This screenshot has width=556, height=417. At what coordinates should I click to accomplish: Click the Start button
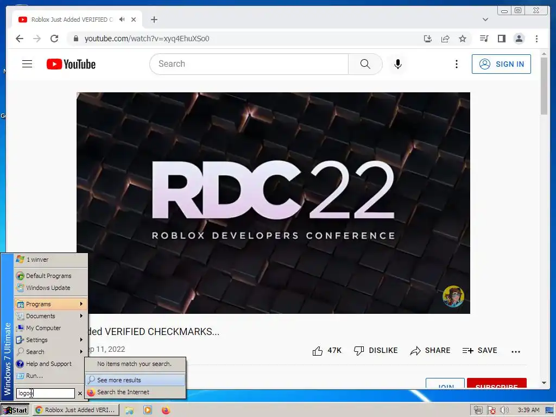pos(15,410)
